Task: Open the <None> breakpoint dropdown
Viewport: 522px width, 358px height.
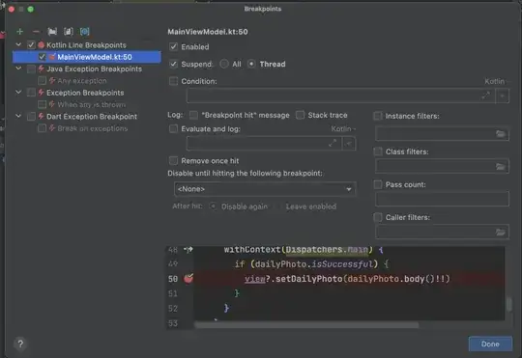Action: [x=265, y=189]
